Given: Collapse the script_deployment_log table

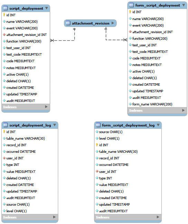Looking at the screenshot, I should 55,125.
